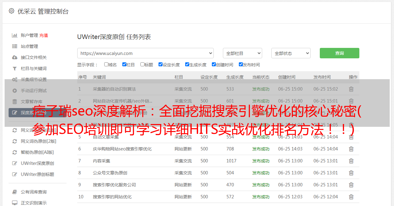394x206 pixels.
Task: Click 采集交流 in 公众号文章伪原创 row
Action: coord(183,173)
